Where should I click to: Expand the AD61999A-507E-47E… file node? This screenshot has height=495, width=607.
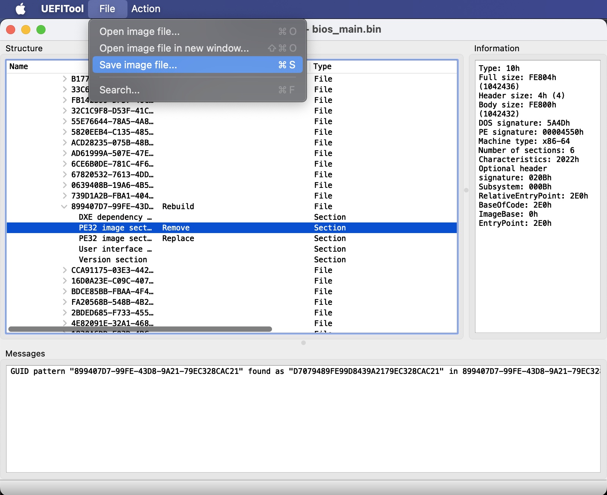point(64,153)
